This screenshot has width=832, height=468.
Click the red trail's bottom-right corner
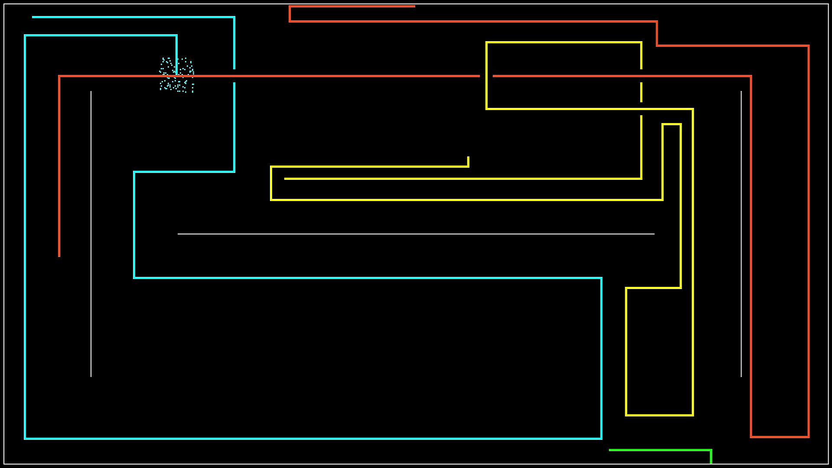click(808, 436)
